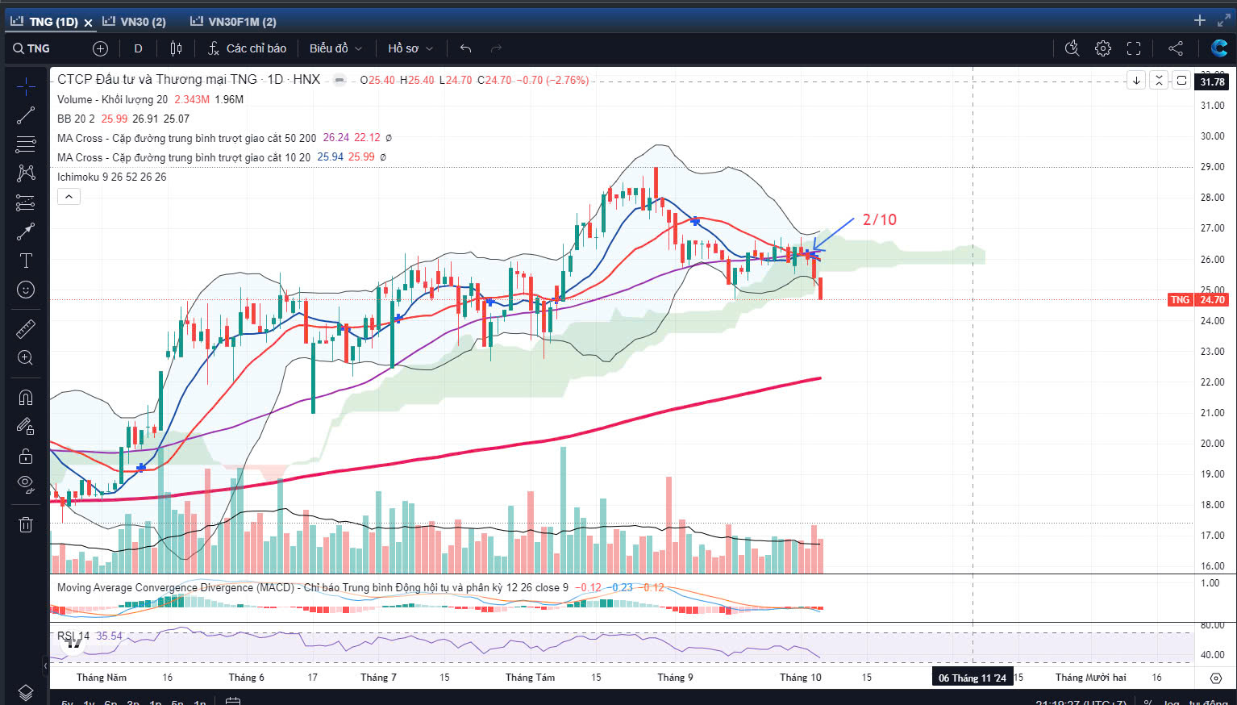Select the text annotation tool

pos(26,261)
